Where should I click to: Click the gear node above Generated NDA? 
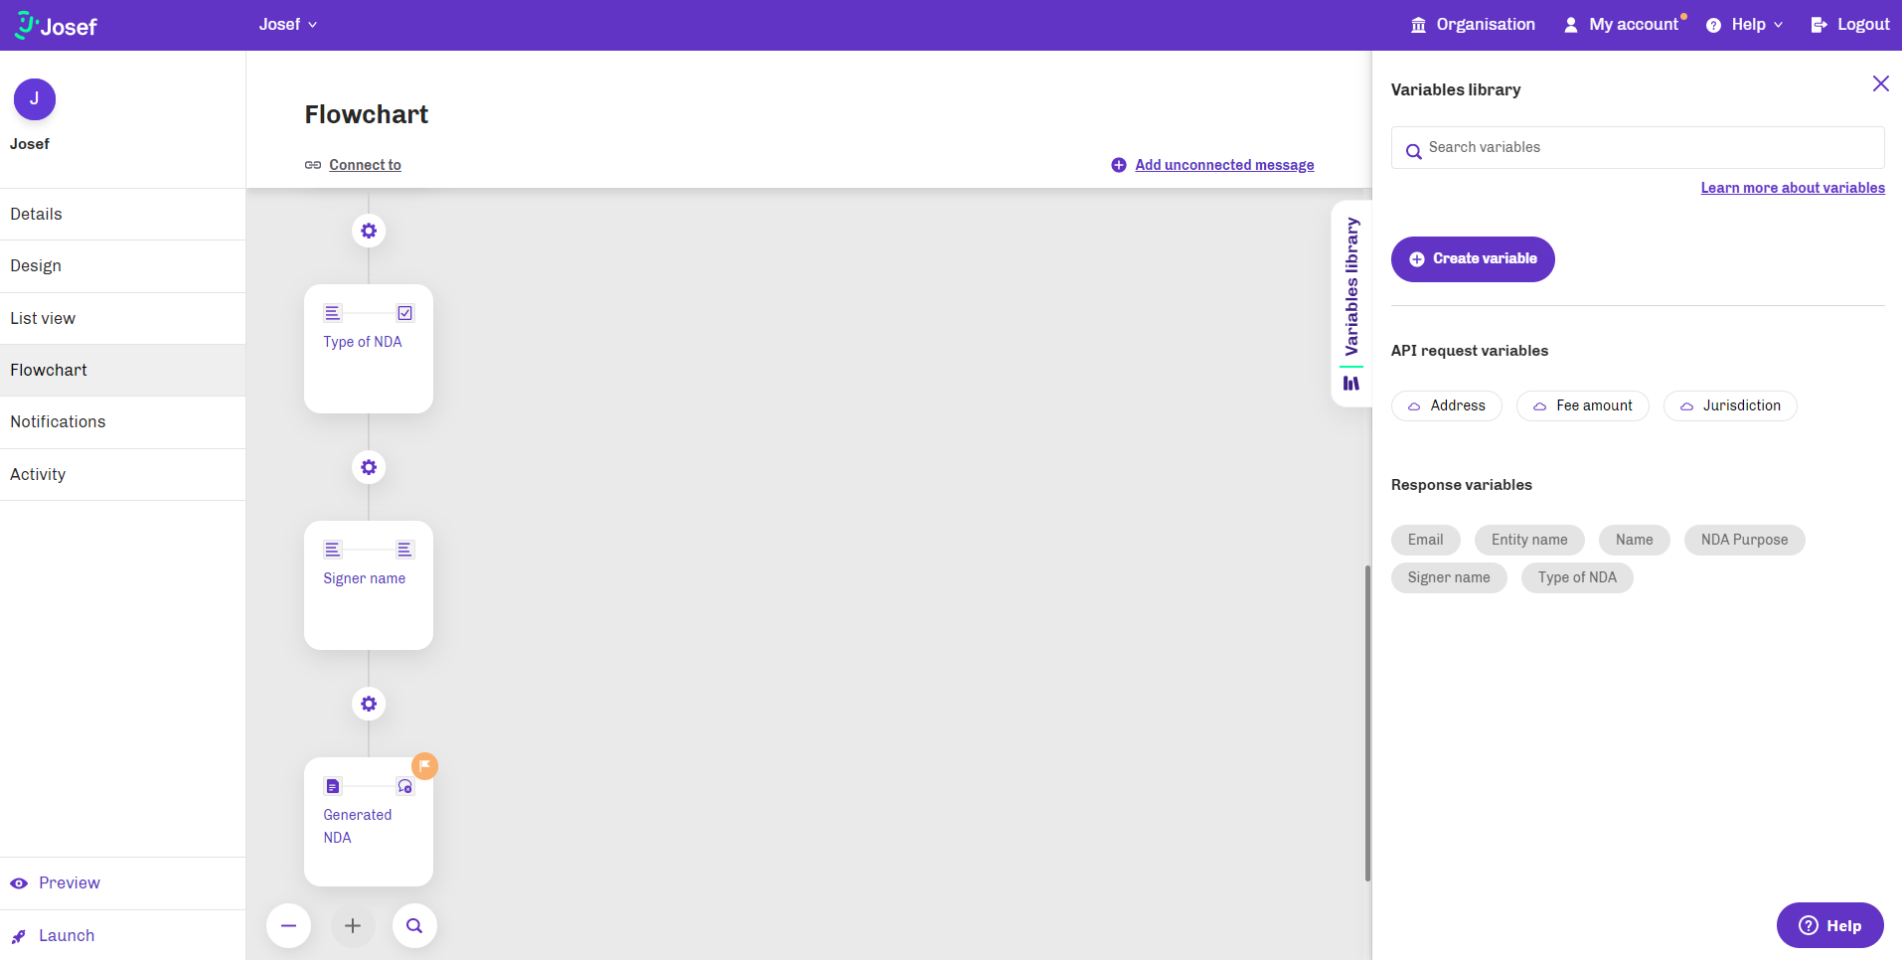[x=369, y=704]
